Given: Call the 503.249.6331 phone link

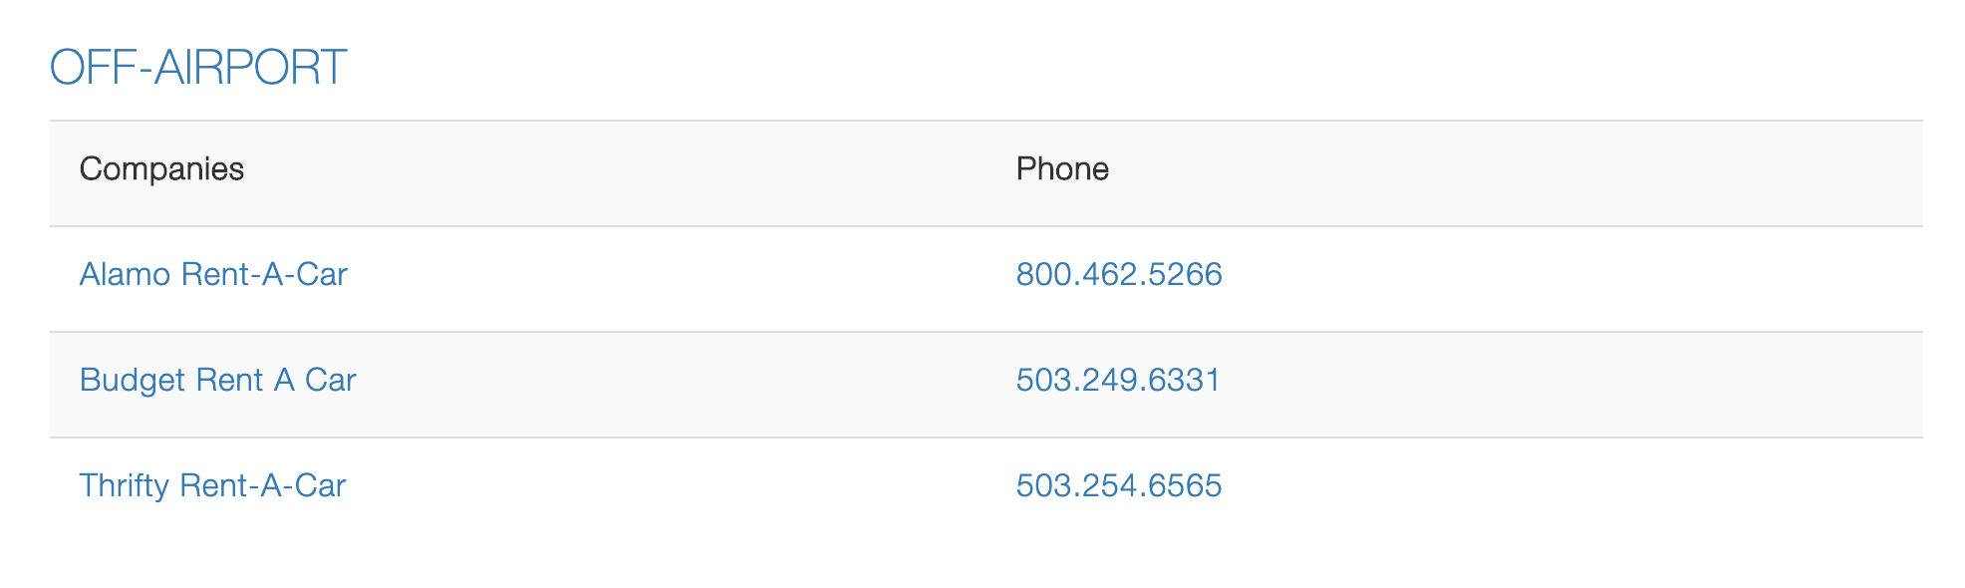Looking at the screenshot, I should point(1118,380).
